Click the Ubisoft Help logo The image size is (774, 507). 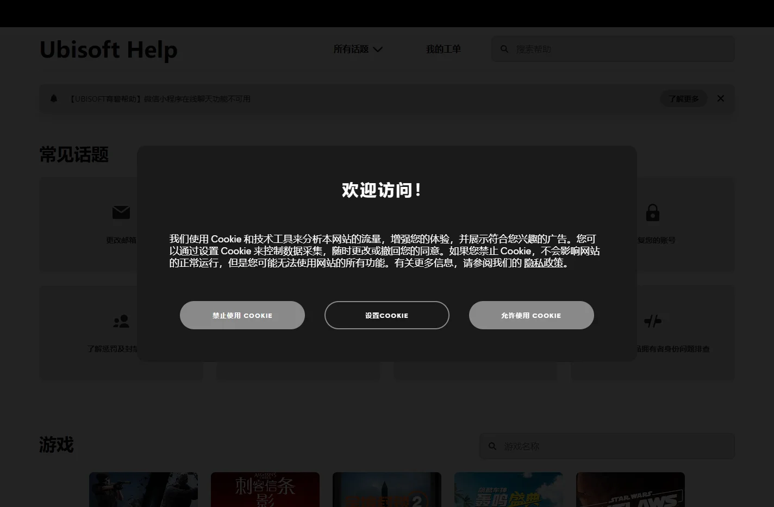109,49
